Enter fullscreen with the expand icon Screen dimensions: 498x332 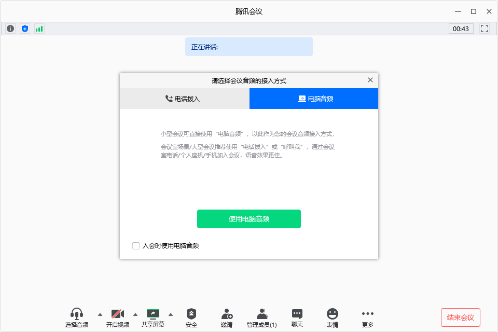485,29
